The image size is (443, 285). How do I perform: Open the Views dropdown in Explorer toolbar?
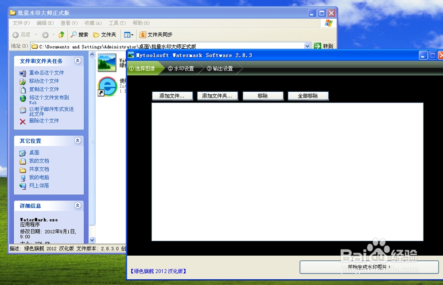click(x=128, y=35)
